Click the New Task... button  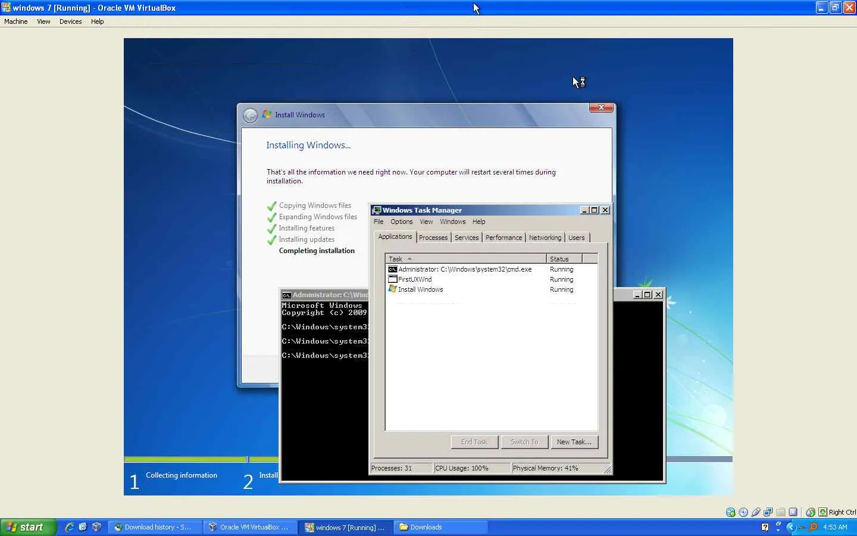[x=574, y=442]
